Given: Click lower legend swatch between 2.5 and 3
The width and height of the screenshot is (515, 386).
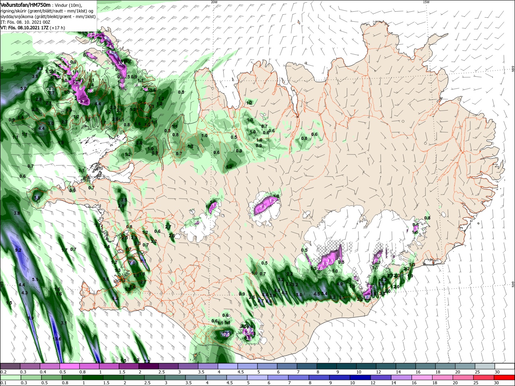Looking at the screenshot, I should [154, 378].
